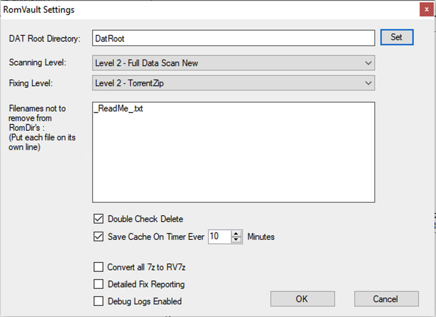Screen dimensions: 436x317
Task: Enable Convert all 7z to RV7z
Action: click(x=98, y=267)
